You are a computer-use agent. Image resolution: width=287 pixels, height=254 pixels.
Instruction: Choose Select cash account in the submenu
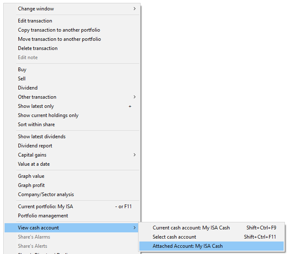(x=174, y=237)
